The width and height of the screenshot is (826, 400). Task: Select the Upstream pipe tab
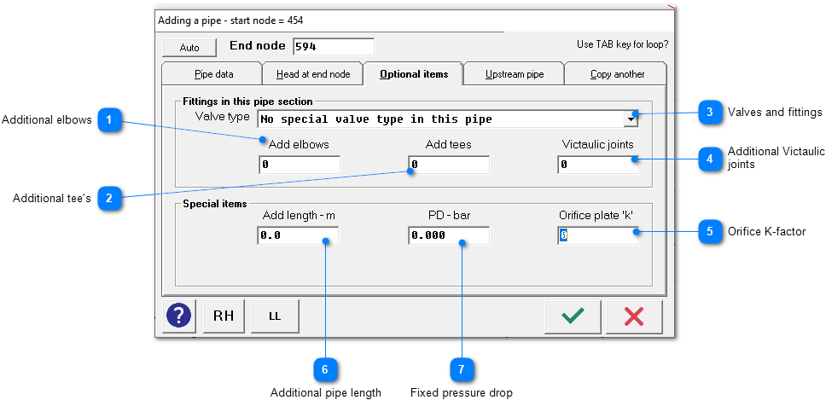click(x=514, y=74)
